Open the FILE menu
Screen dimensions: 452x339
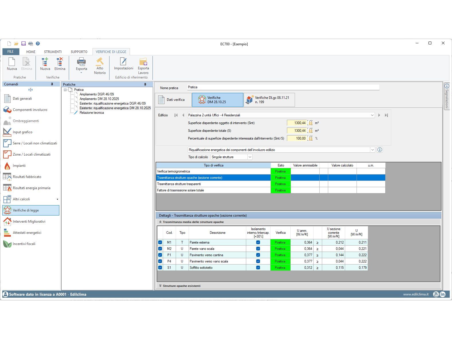(11, 52)
